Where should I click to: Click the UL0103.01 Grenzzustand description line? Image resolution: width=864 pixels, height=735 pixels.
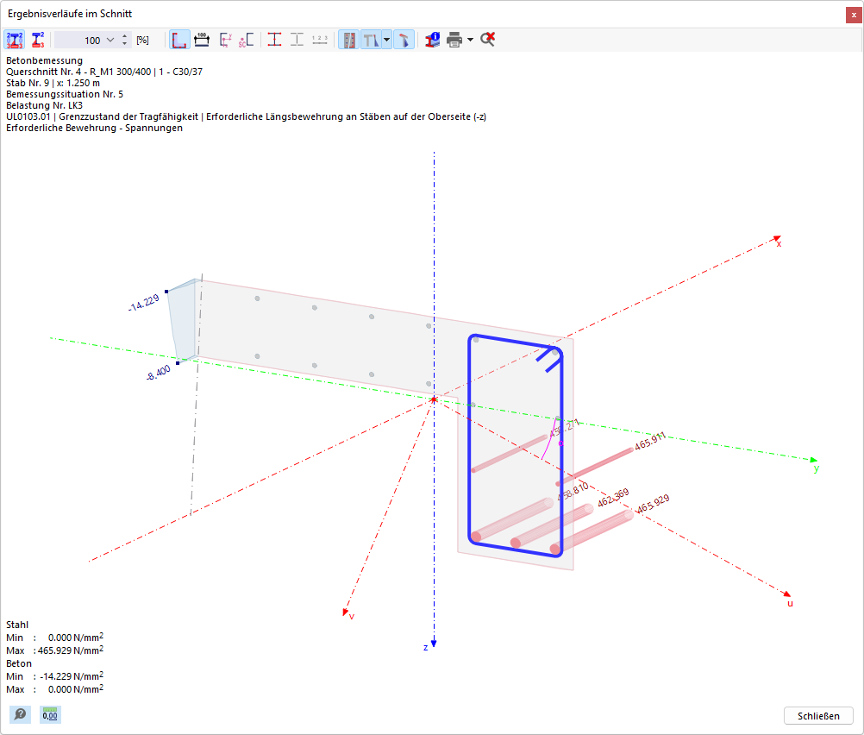[x=246, y=116]
